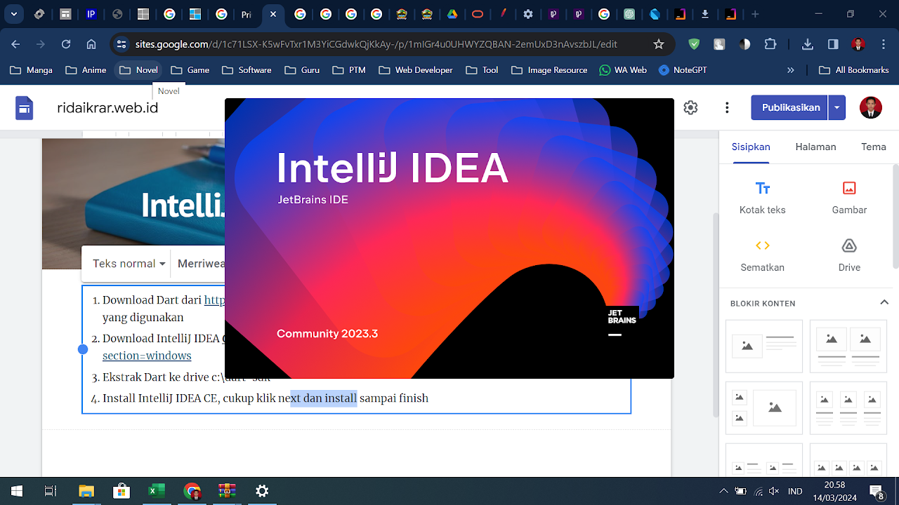Open the browser side panel
Viewport: 899px width, 505px height.
point(833,44)
